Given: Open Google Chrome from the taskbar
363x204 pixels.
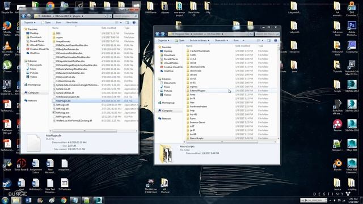Looking at the screenshot, I should (64, 200).
